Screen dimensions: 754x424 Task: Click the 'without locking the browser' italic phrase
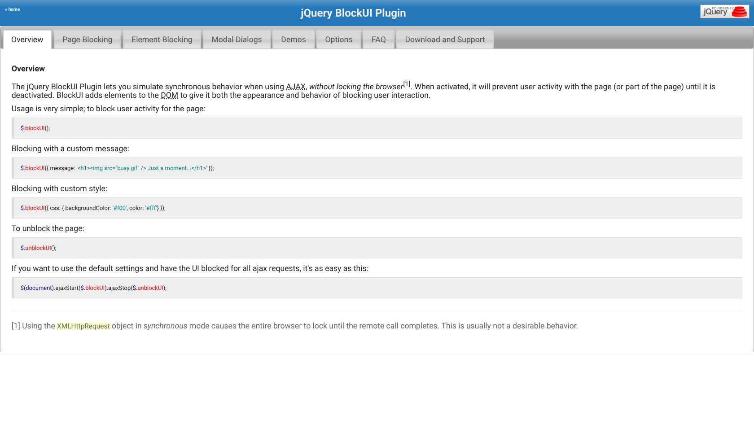point(356,87)
